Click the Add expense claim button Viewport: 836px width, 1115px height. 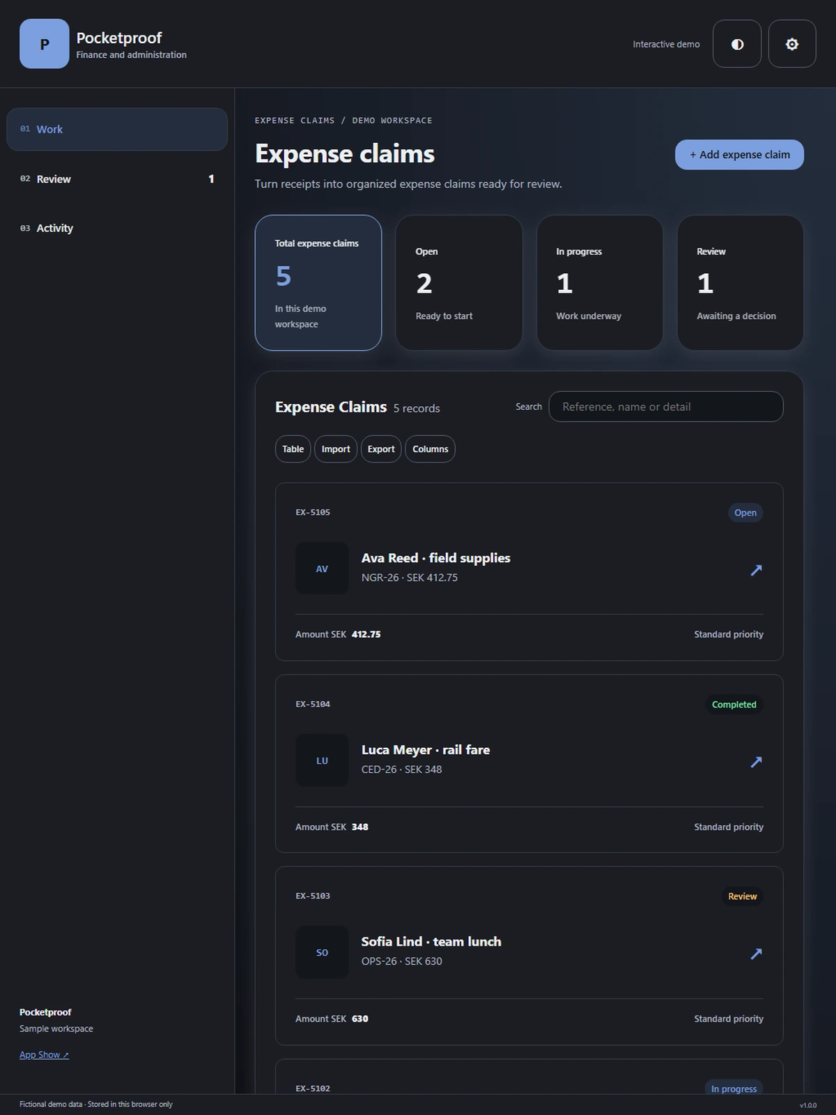pyautogui.click(x=739, y=155)
